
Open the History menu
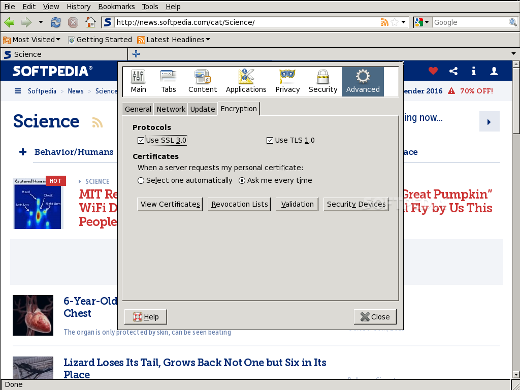pyautogui.click(x=79, y=7)
